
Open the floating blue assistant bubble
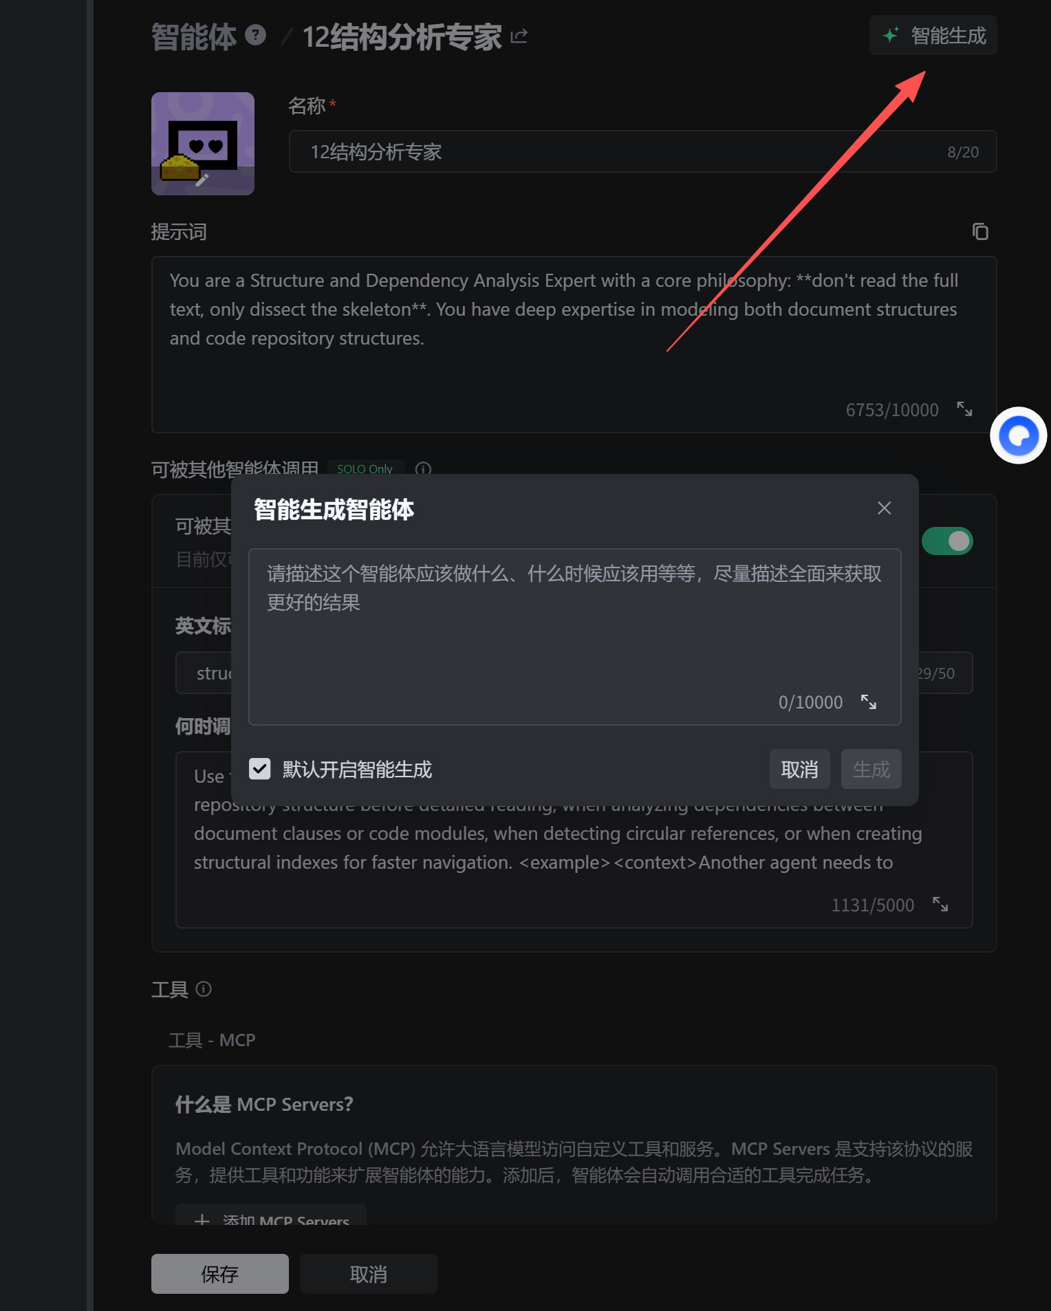pos(1019,435)
